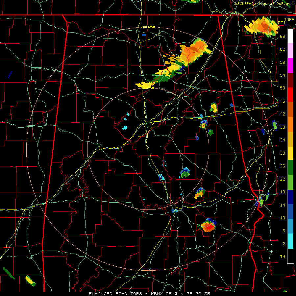The image size is (296, 296).
Task: Select the "62" scale value
Action: point(283,49)
